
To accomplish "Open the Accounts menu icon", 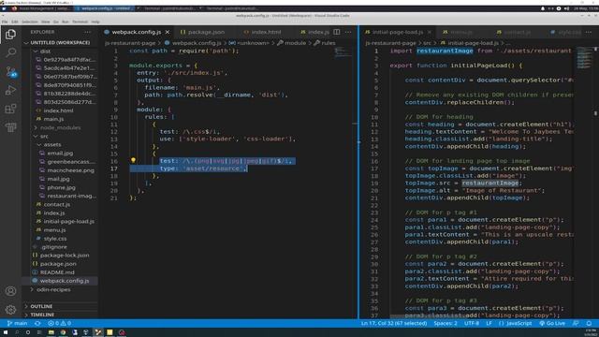I will click(10, 291).
